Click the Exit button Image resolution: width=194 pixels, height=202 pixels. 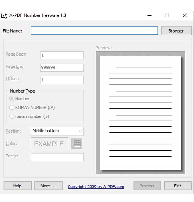(178, 186)
